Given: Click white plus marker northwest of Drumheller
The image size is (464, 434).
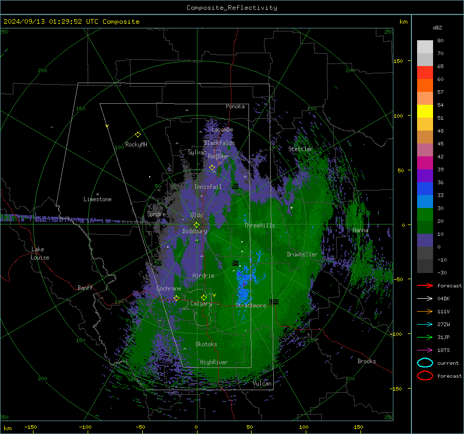Looking at the screenshot, I should coord(291,207).
